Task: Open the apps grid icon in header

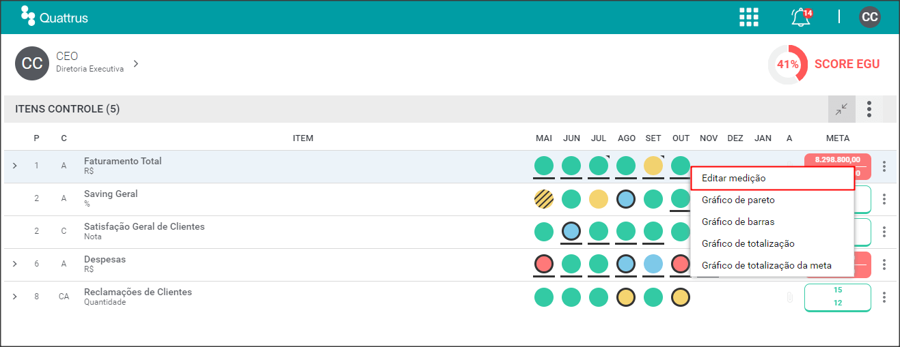Action: [749, 17]
